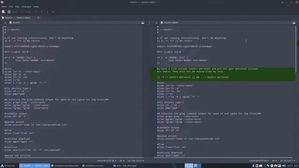
Task: Click the clipboard tray icon
Action: 257,166
